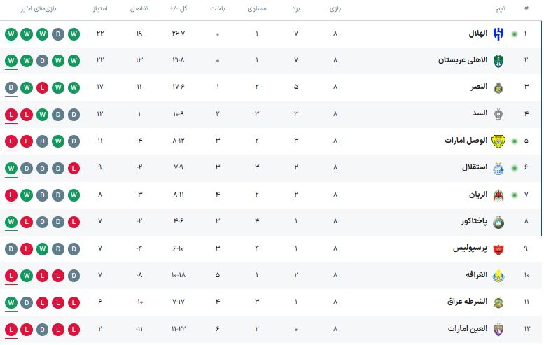
Task: Open the Al Gharafa team logo
Action: coord(498,274)
